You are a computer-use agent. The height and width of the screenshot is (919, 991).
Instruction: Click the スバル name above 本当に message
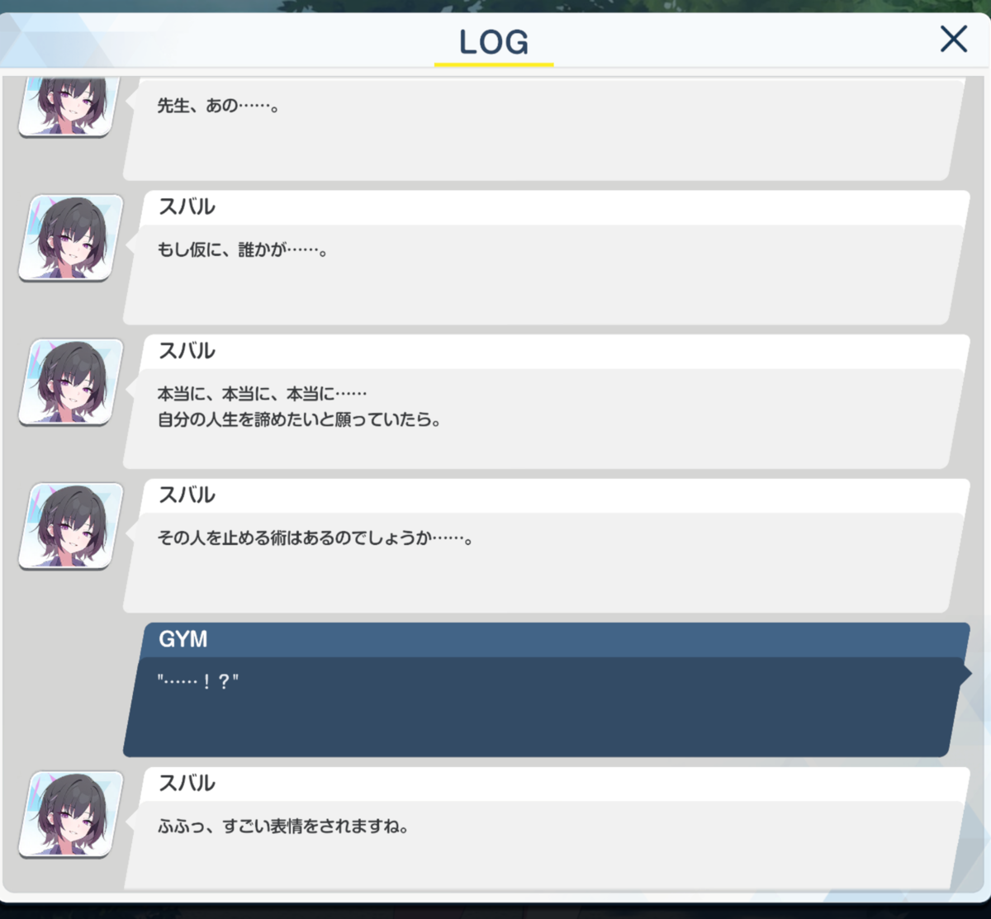coord(187,351)
